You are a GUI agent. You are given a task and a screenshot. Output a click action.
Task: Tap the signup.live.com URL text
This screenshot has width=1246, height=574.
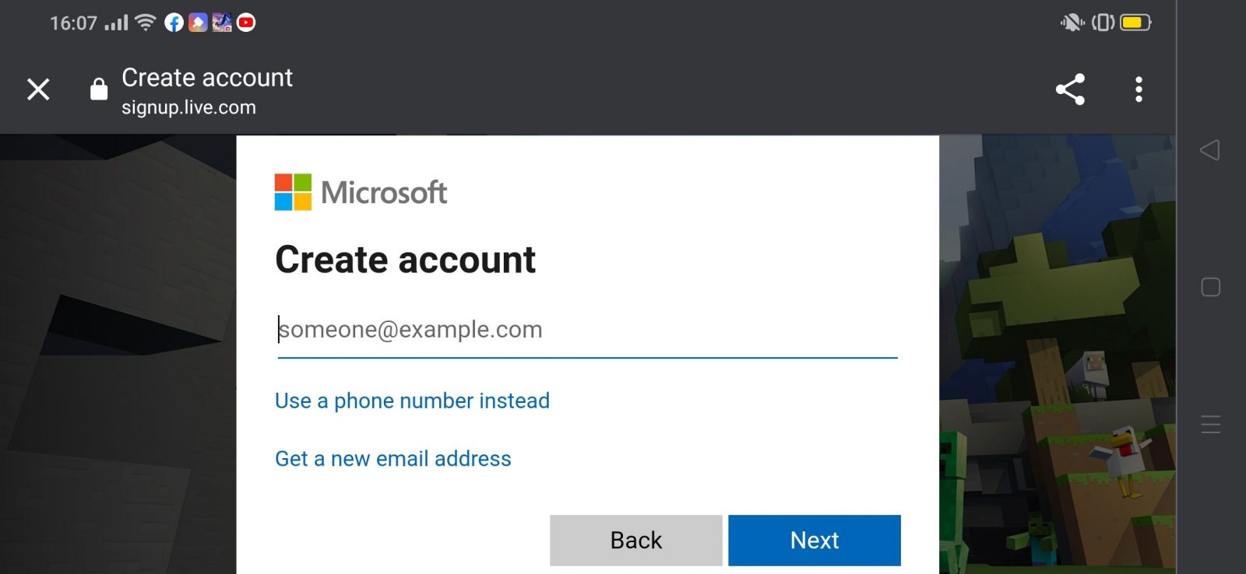188,107
